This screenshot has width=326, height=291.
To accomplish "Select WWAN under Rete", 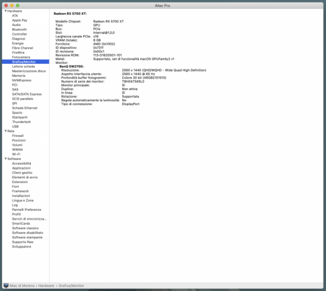I will (x=17, y=150).
